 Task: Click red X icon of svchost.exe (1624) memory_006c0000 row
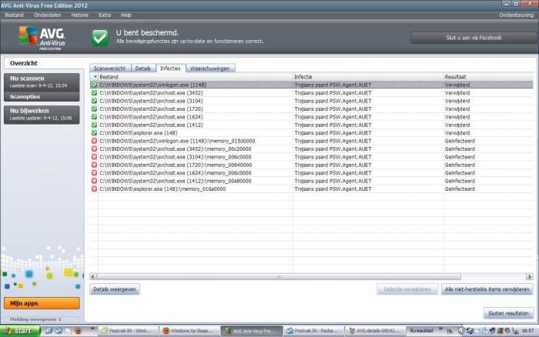(x=94, y=173)
